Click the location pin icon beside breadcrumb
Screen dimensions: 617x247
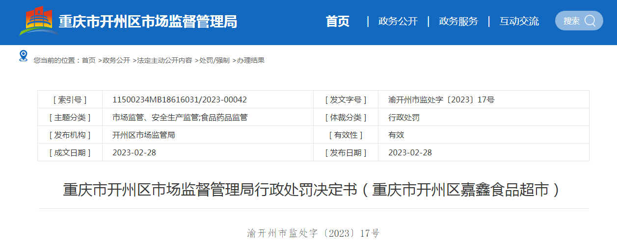tap(23, 55)
